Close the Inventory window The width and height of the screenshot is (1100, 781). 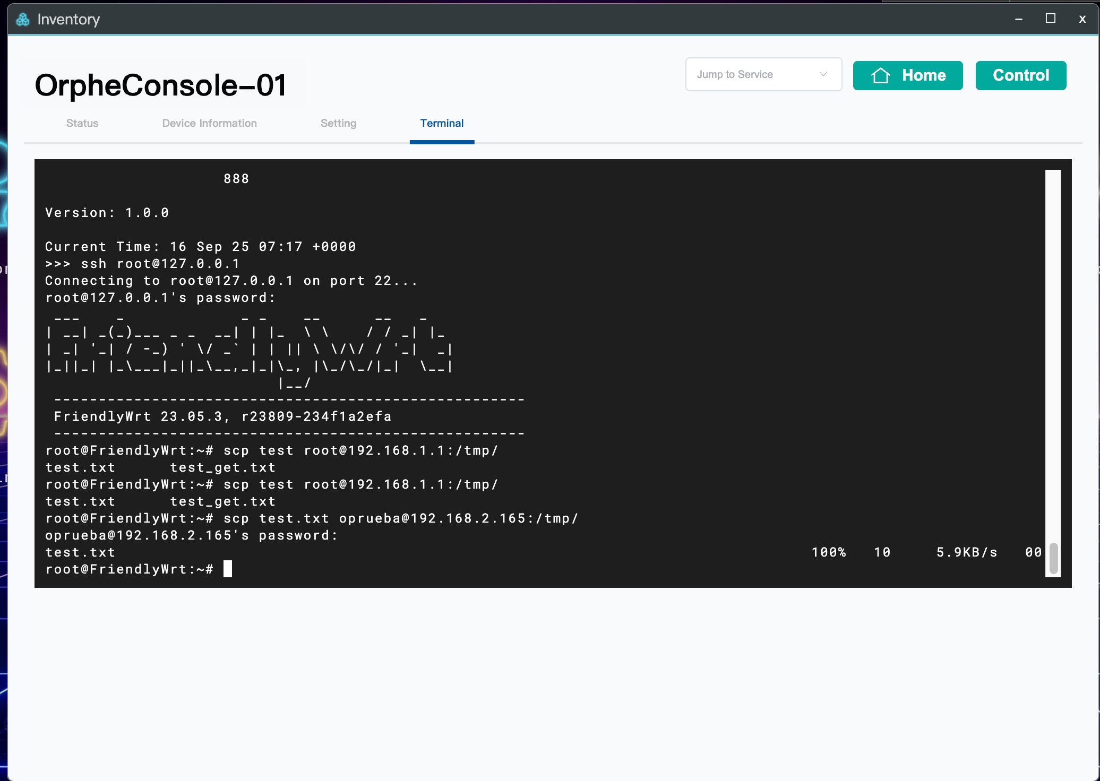click(1082, 19)
